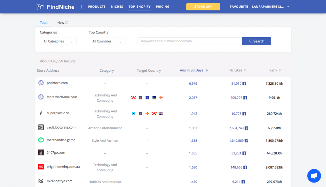Focus the store keywords search field
Screen dimensions: 326x187
pos(190,41)
